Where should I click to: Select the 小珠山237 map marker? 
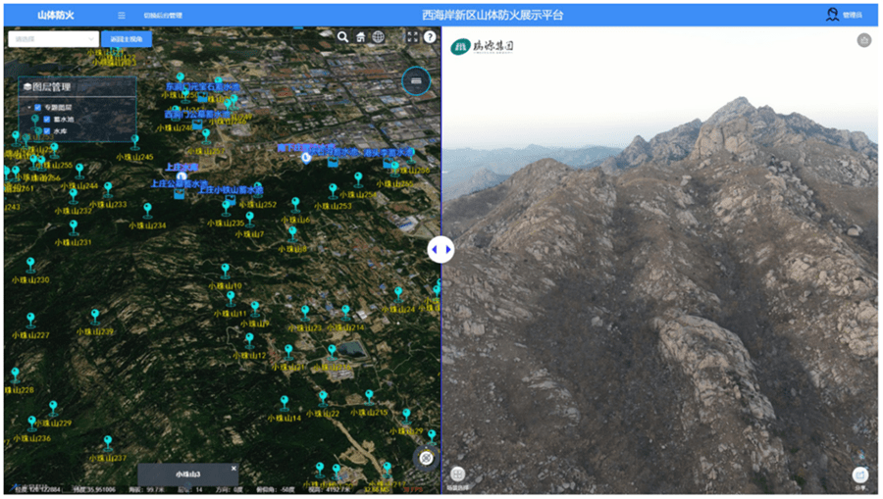[108, 443]
